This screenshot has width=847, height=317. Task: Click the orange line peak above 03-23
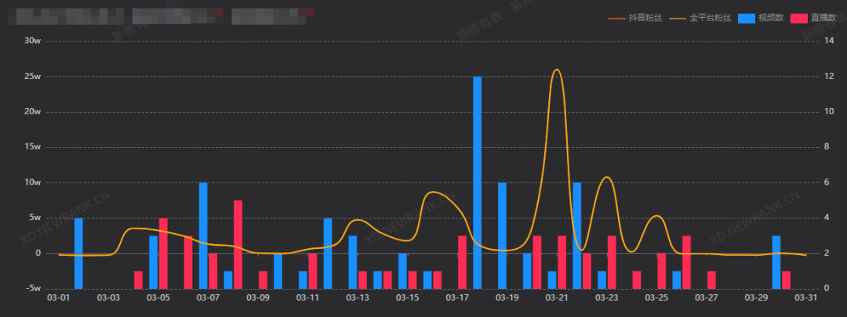pyautogui.click(x=606, y=177)
